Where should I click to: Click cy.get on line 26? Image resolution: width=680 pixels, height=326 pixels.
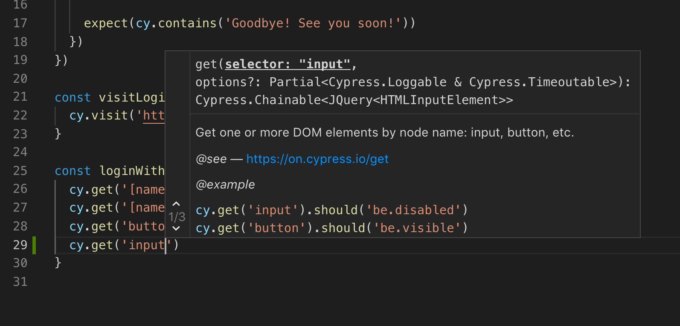tap(91, 189)
